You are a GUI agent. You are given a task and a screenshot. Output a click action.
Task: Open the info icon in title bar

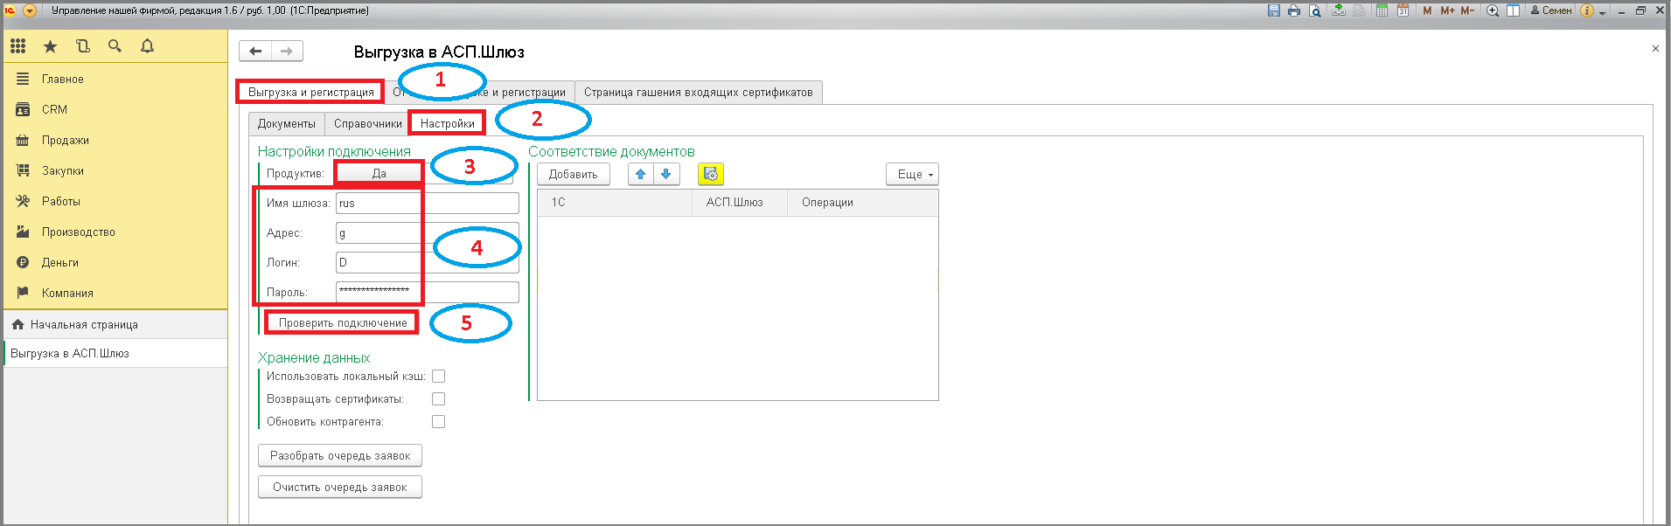(x=1587, y=10)
